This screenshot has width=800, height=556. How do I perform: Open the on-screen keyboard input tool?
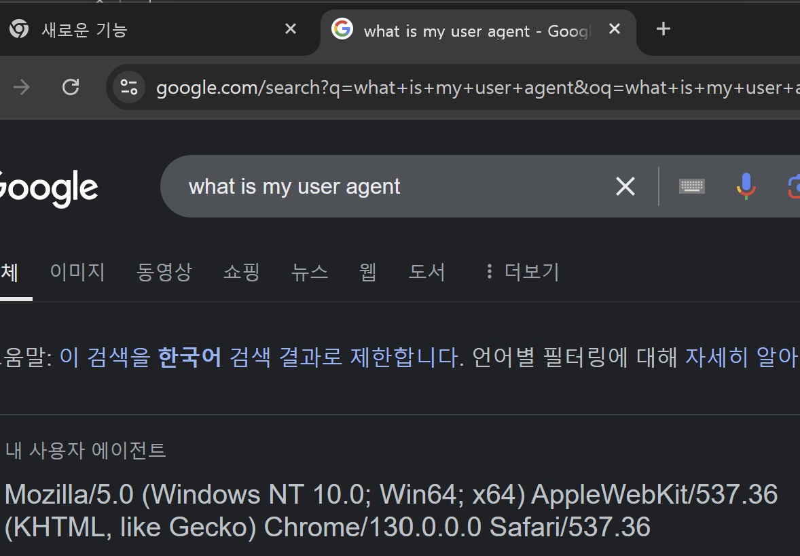point(692,186)
